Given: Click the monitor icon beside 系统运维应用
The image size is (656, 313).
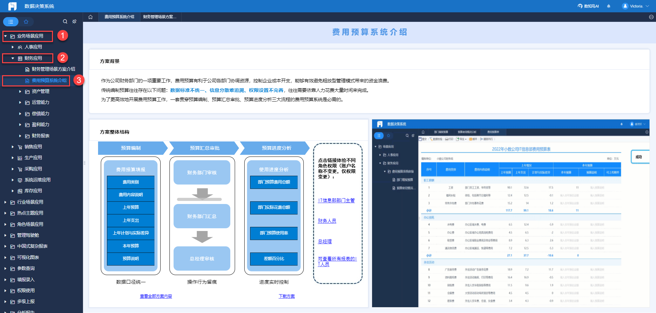Looking at the screenshot, I should (x=20, y=180).
